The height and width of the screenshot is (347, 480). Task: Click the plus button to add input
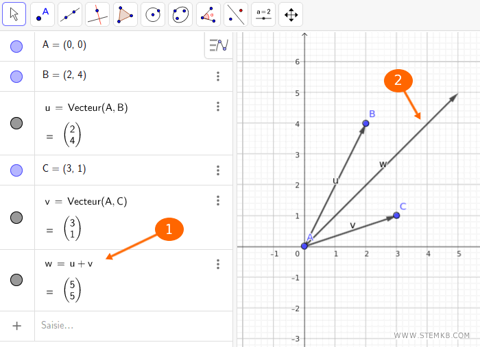[x=17, y=326]
